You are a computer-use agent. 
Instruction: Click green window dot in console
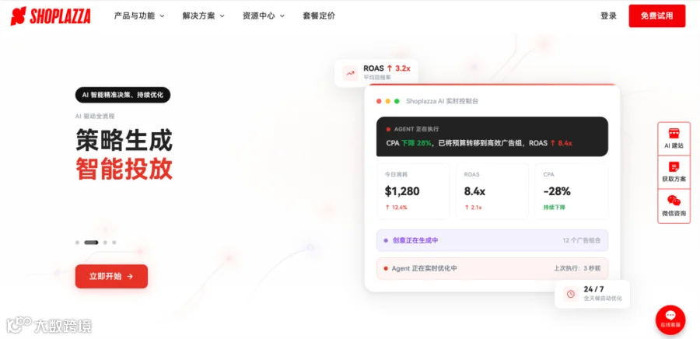point(397,101)
